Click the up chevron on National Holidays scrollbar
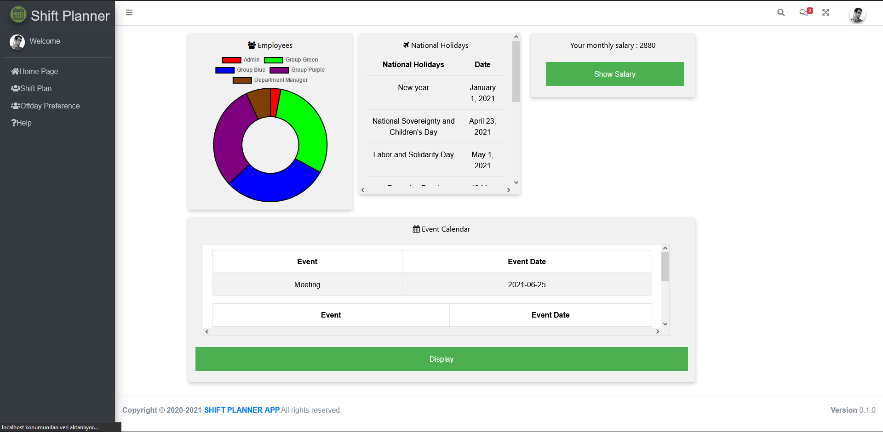 point(516,36)
